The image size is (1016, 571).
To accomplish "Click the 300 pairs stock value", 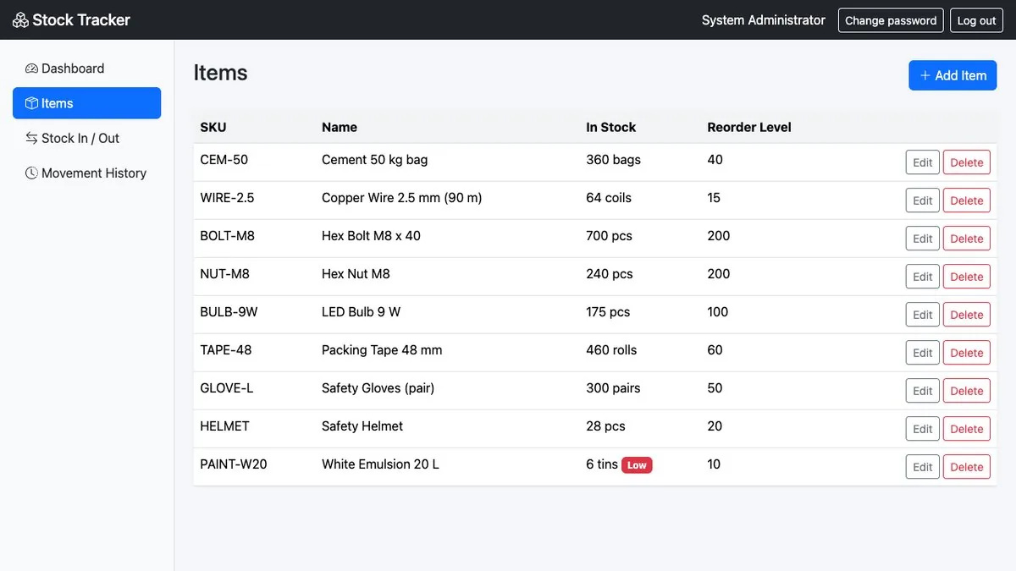I will pyautogui.click(x=613, y=388).
